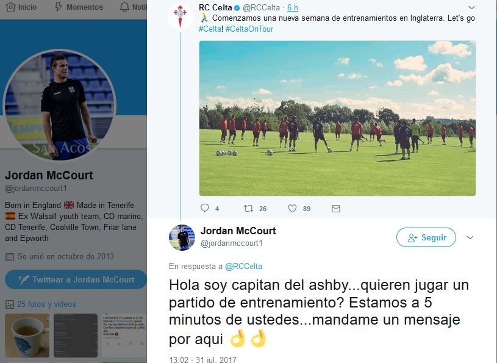Open the @RCCelta reply mention link
This screenshot has height=363, width=497.
(243, 267)
